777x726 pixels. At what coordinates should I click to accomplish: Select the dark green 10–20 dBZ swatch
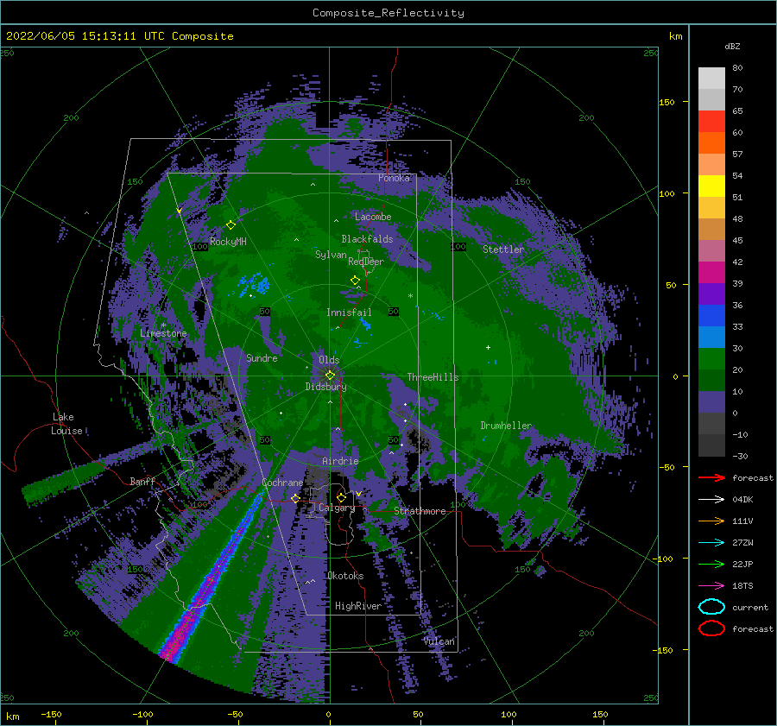tap(711, 380)
